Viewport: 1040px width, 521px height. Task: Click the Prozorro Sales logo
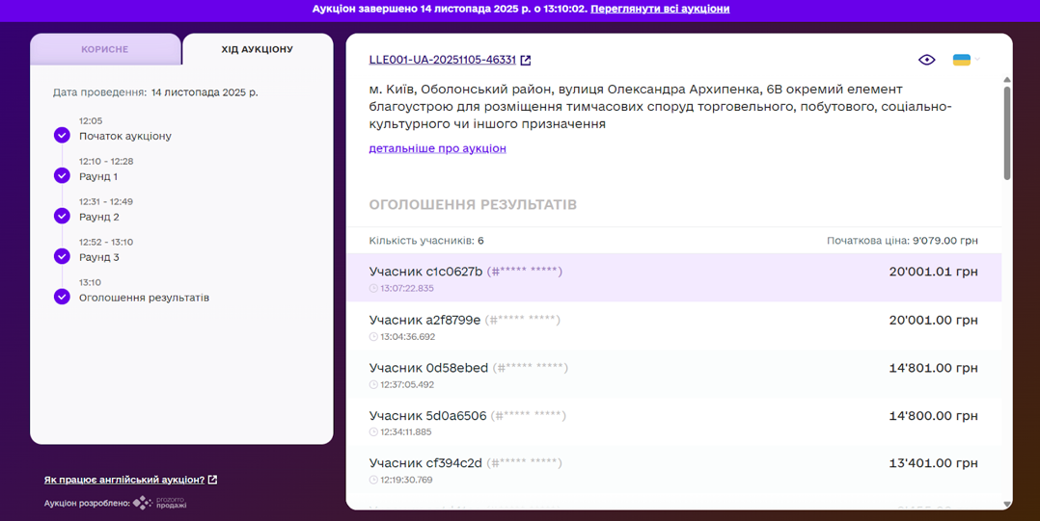click(160, 503)
